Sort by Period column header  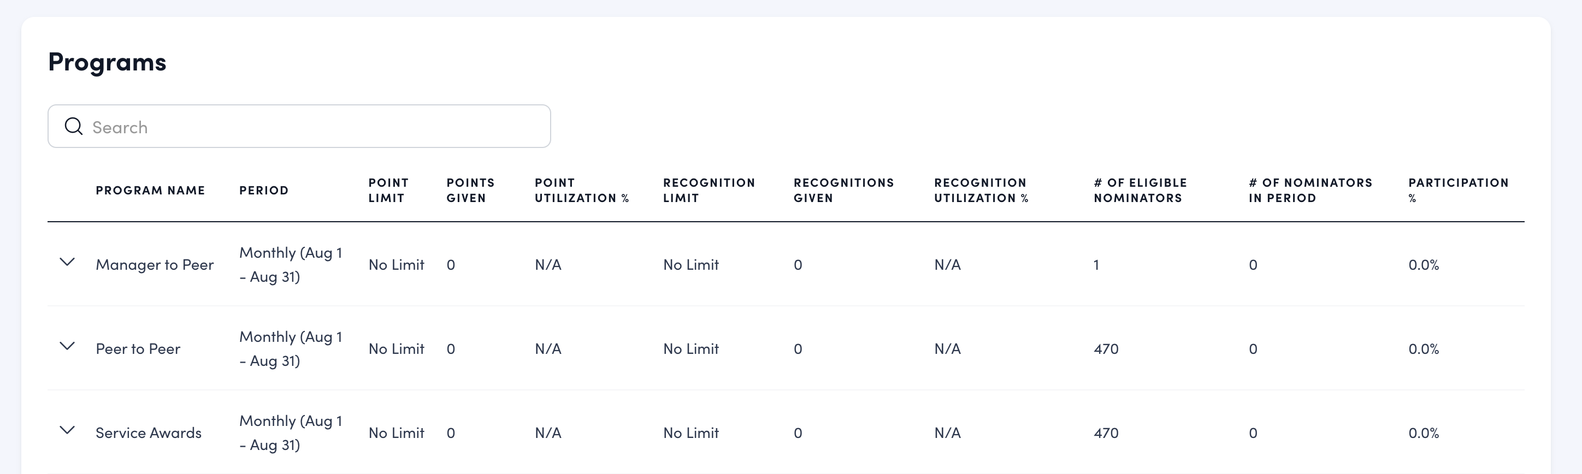[x=263, y=191]
